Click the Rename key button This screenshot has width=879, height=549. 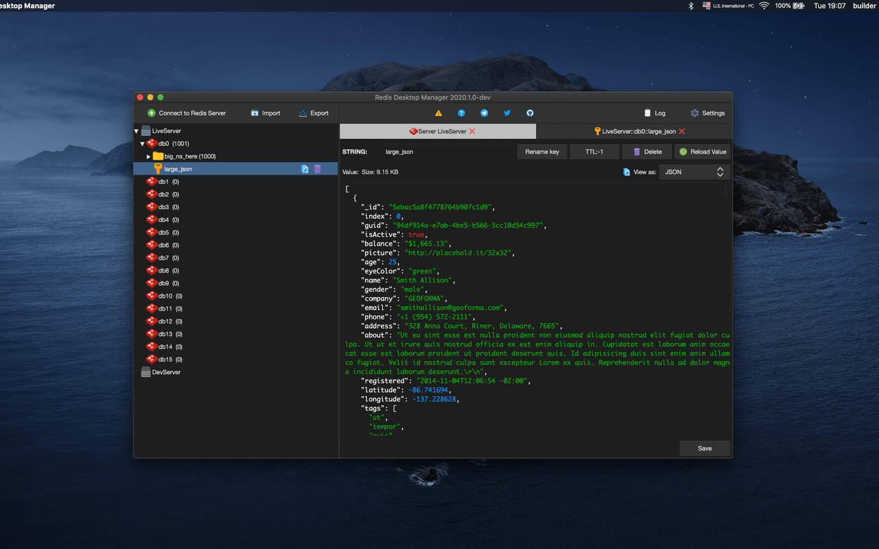(542, 152)
